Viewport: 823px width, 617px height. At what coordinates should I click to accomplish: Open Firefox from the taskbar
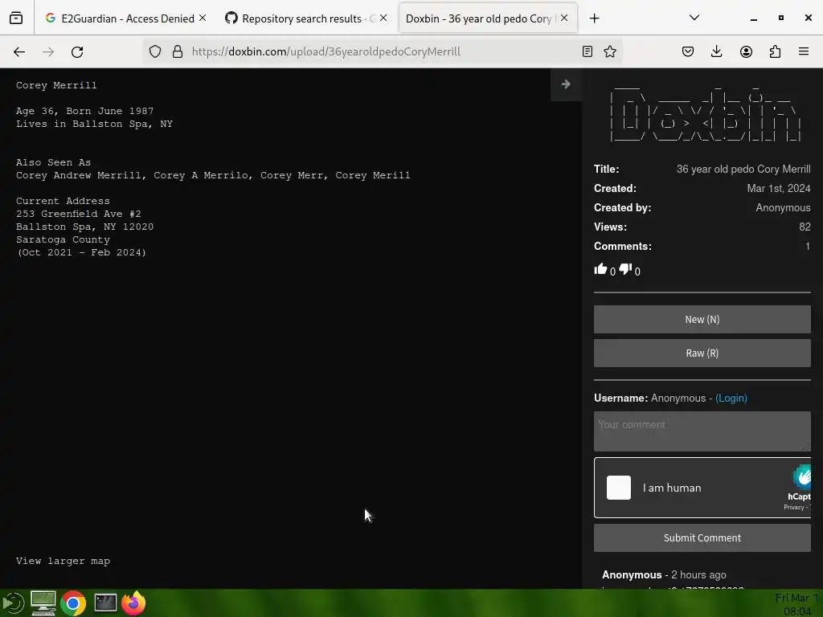point(134,603)
